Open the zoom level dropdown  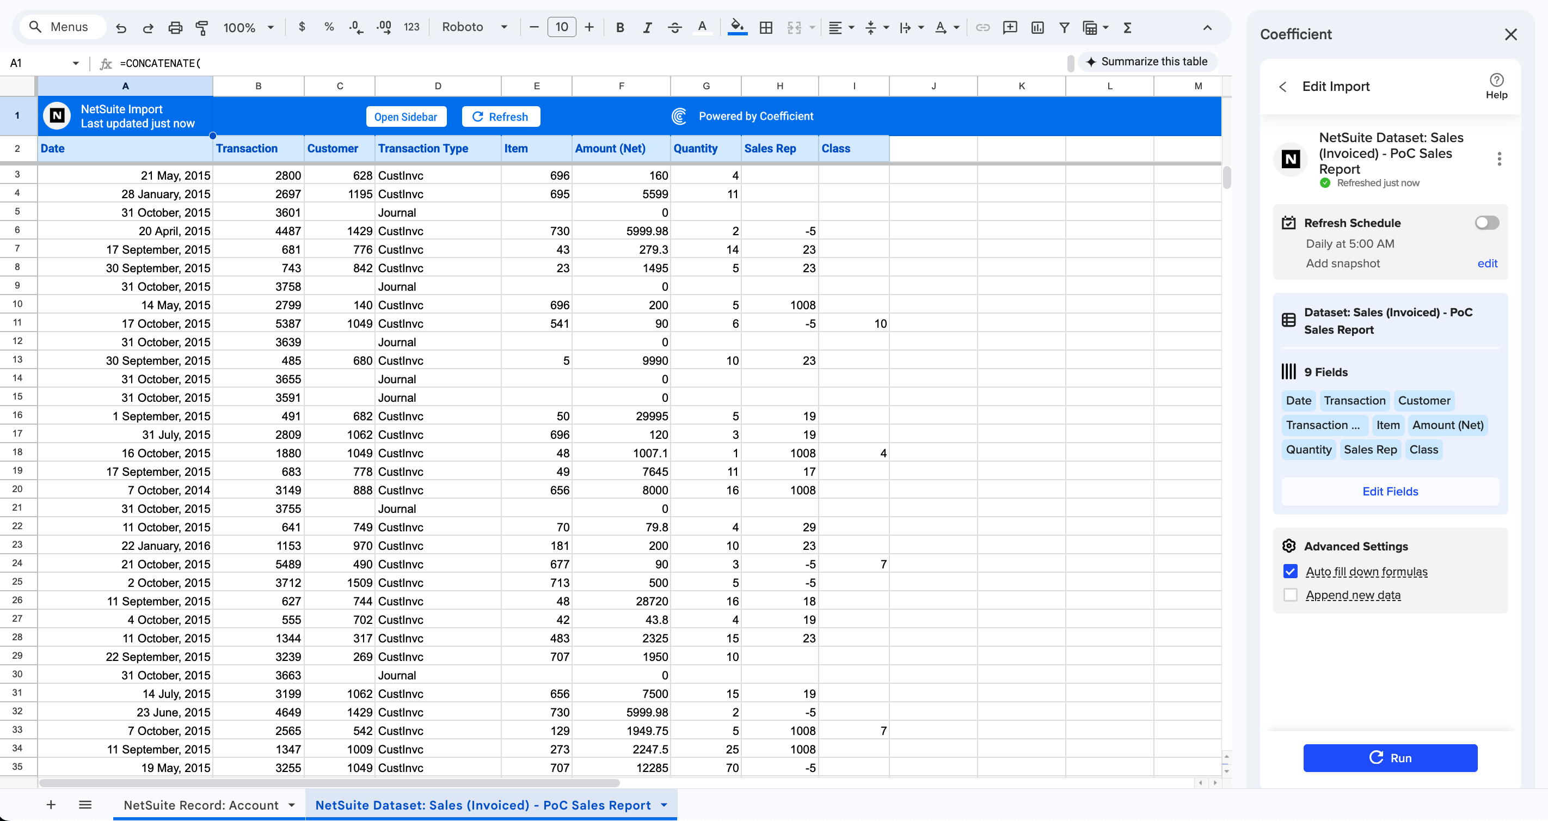249,27
